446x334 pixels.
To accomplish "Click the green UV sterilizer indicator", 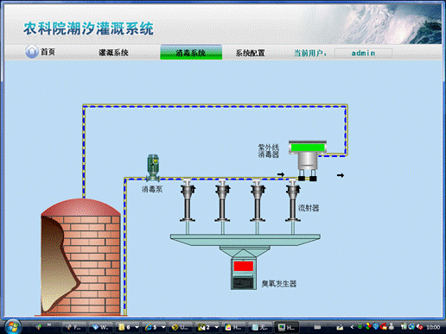I will point(308,148).
